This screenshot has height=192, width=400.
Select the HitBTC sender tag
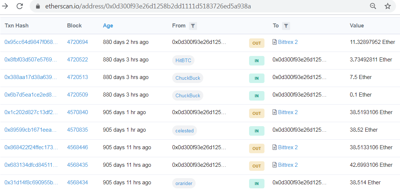point(183,61)
